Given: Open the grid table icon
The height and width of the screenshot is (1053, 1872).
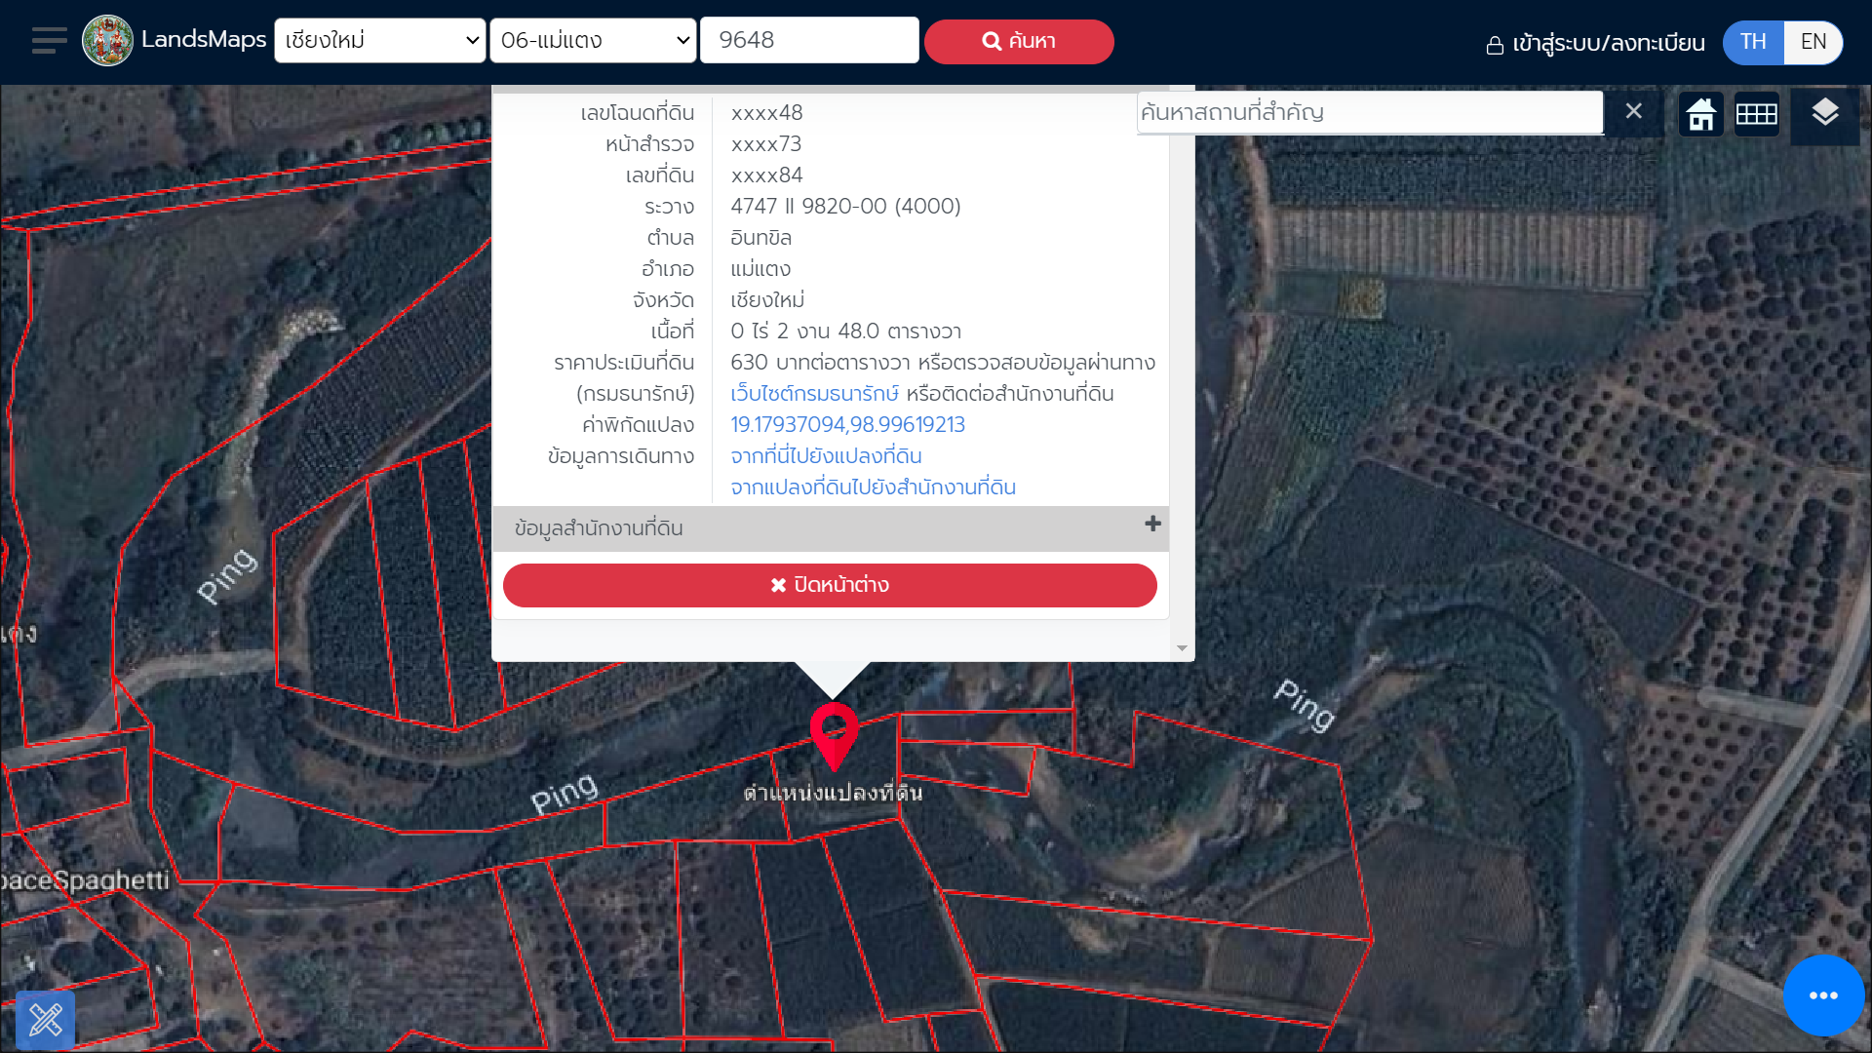Looking at the screenshot, I should [x=1757, y=114].
